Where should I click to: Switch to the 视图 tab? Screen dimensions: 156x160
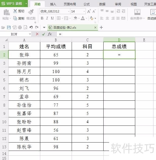point(133,4)
